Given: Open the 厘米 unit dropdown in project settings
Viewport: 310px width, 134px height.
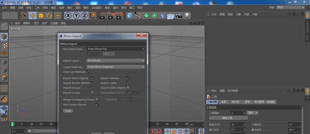Looking at the screenshot, I should coord(253,113).
